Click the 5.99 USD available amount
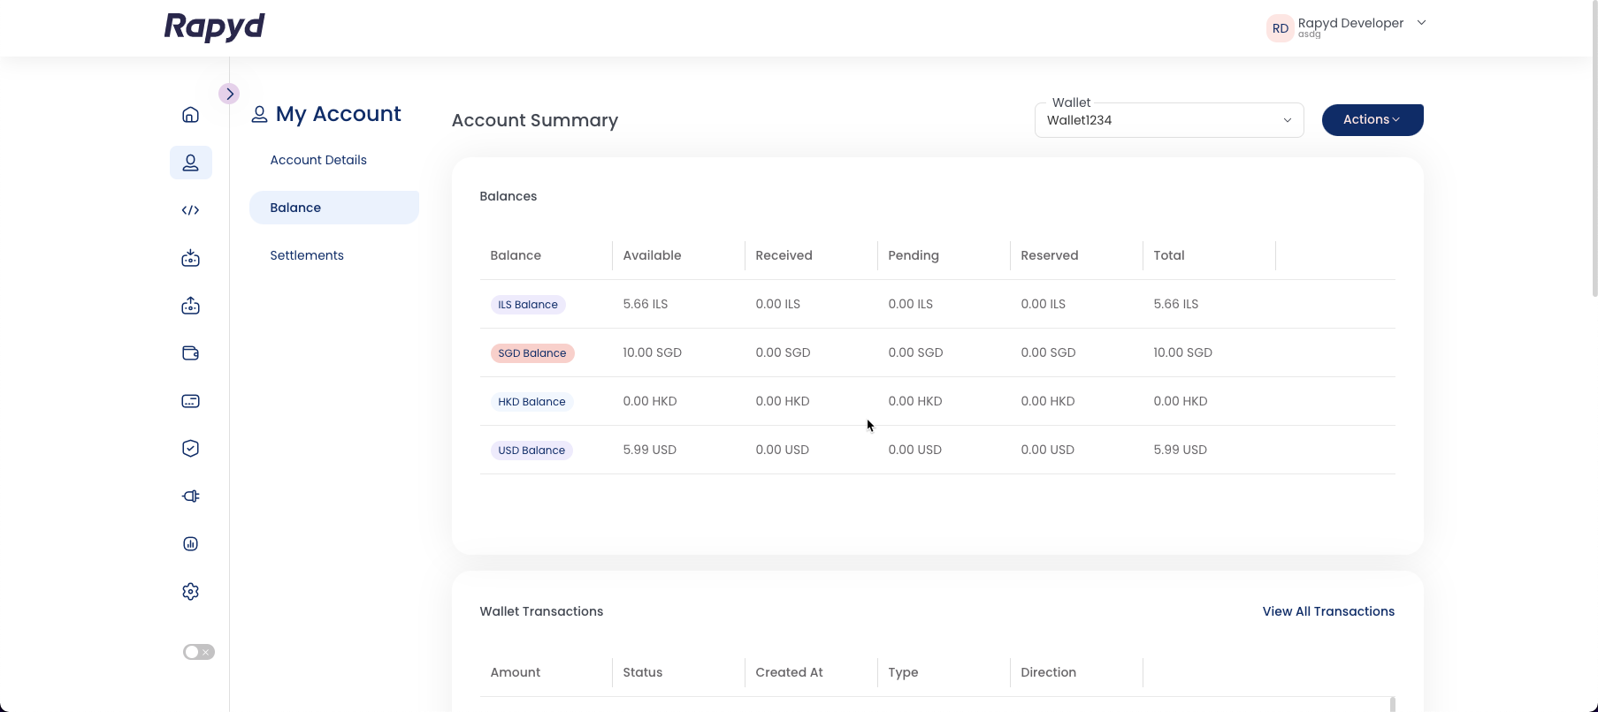 650,450
